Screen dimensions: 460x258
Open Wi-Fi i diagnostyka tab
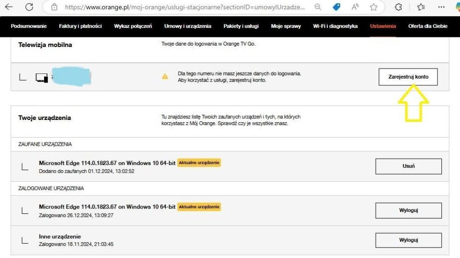coord(335,26)
